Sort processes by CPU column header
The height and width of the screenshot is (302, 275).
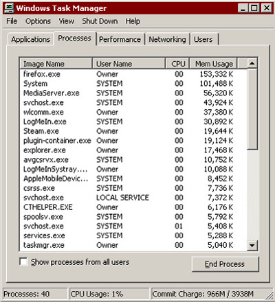(177, 64)
